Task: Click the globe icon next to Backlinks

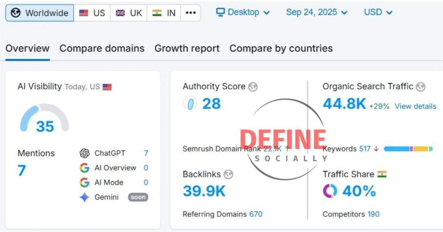Action: click(228, 175)
